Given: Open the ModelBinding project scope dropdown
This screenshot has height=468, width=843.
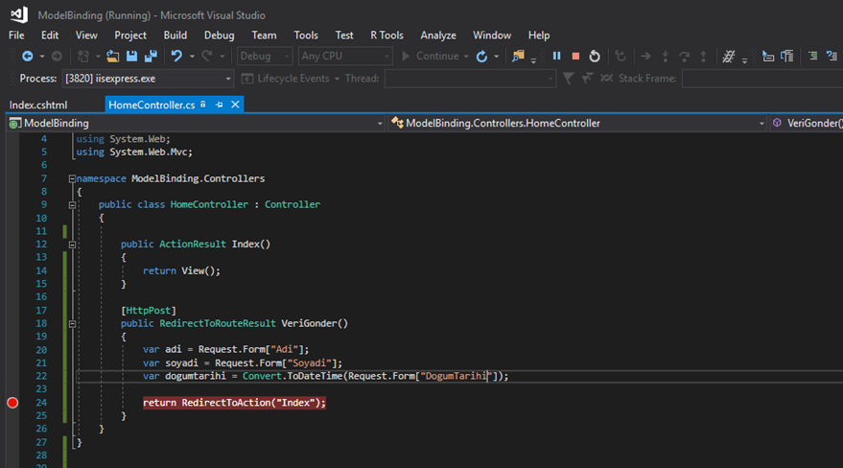Looking at the screenshot, I should tap(197, 123).
